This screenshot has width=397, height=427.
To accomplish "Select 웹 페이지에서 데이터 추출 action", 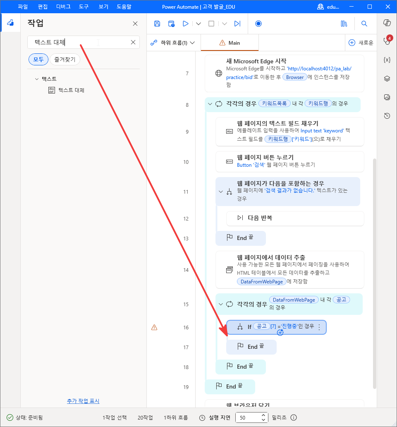I will point(290,270).
